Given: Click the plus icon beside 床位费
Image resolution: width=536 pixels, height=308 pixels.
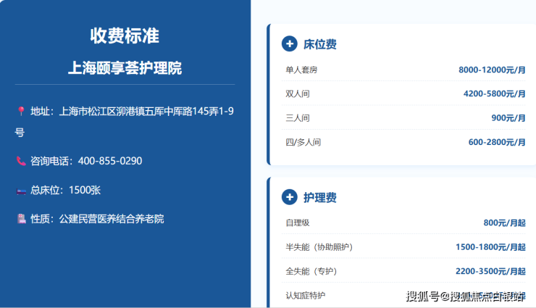Looking at the screenshot, I should click(290, 43).
